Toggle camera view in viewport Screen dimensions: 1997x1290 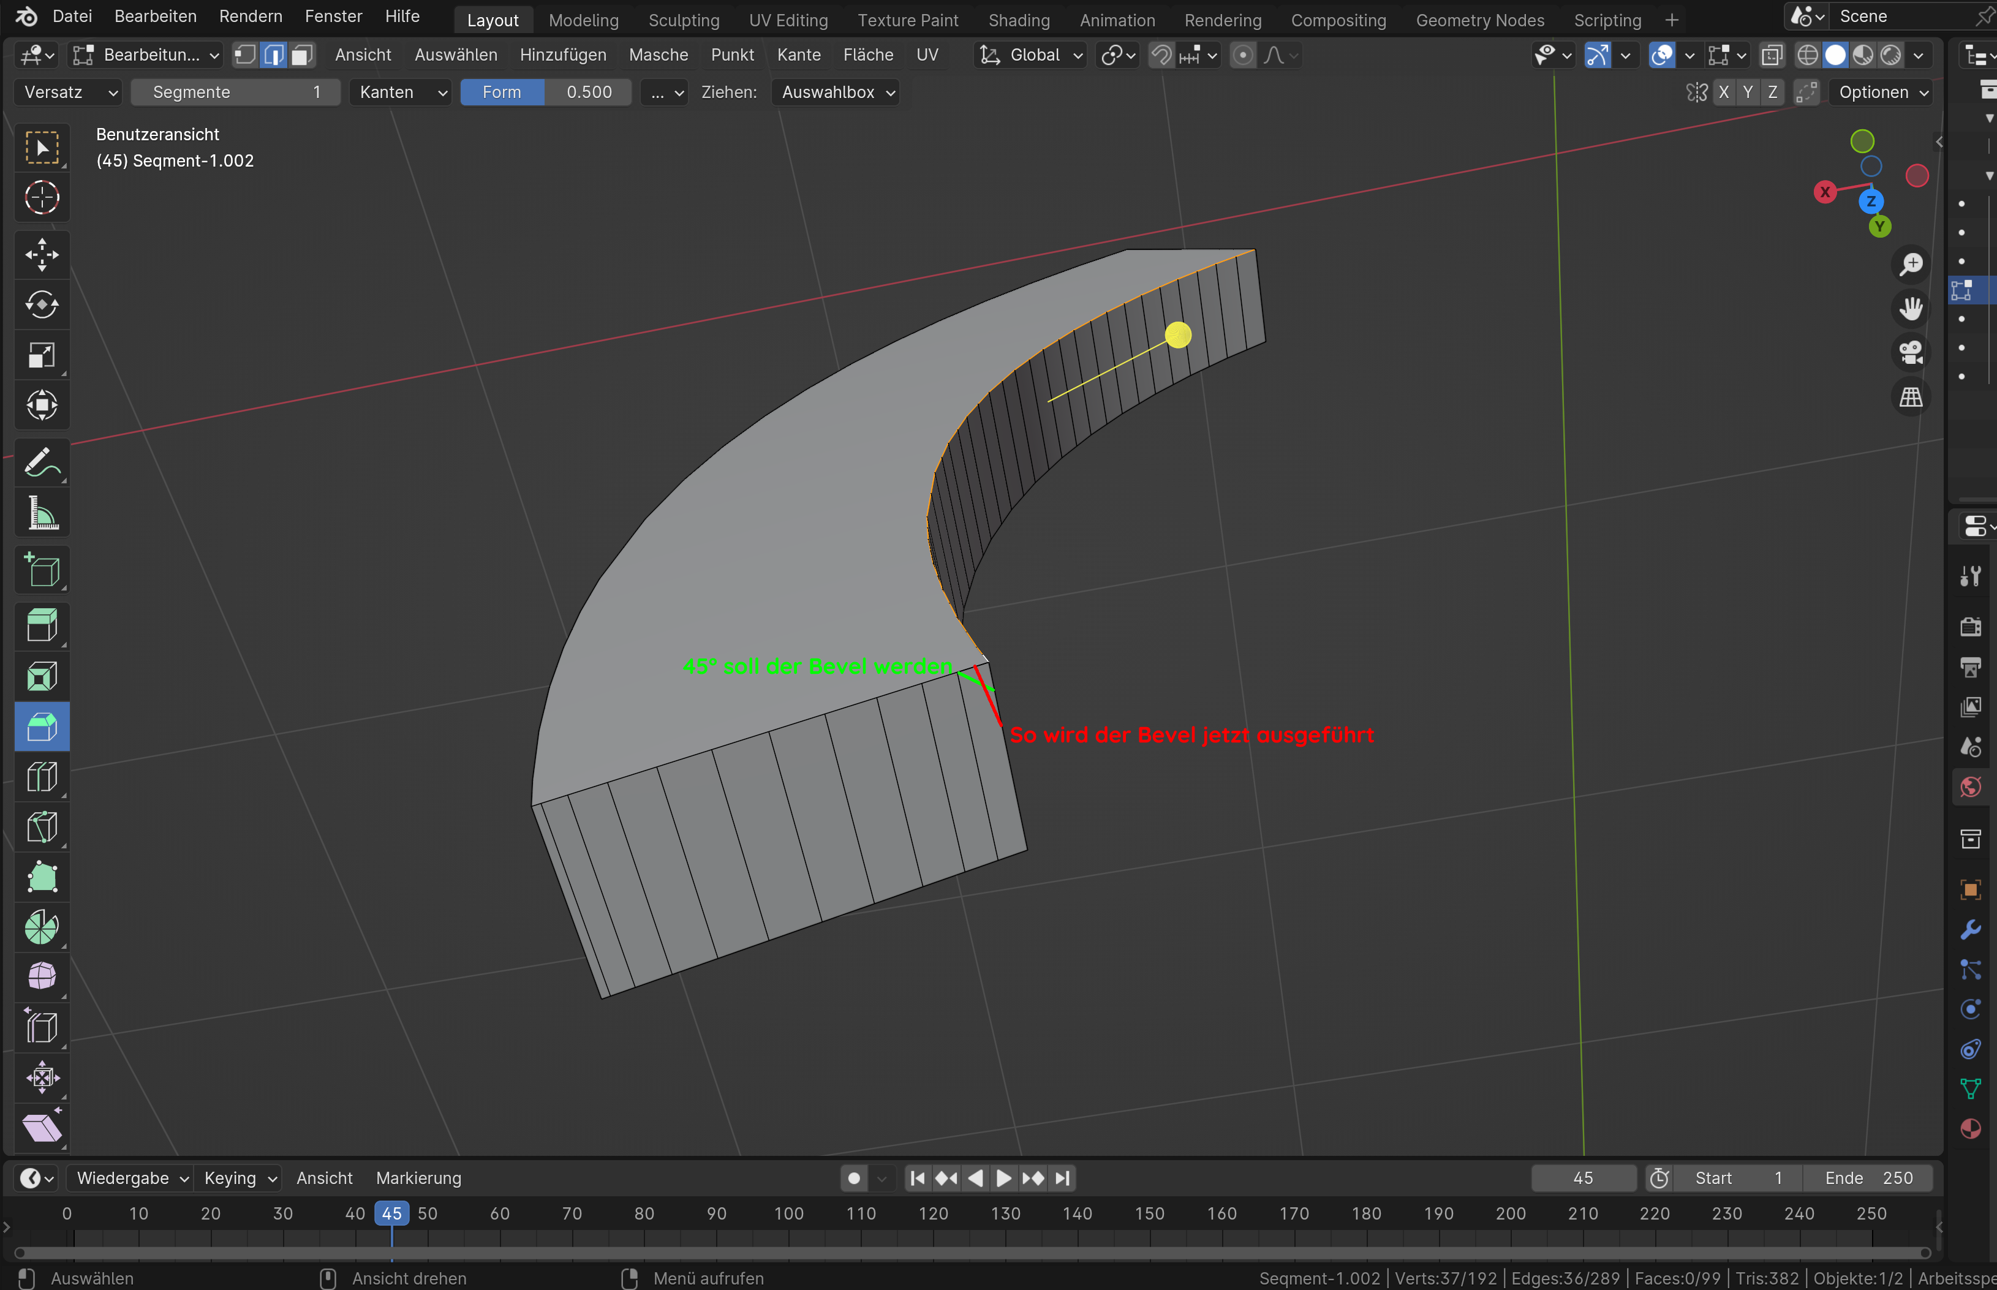1911,353
